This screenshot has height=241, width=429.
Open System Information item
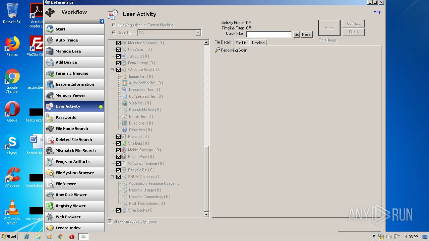point(74,84)
